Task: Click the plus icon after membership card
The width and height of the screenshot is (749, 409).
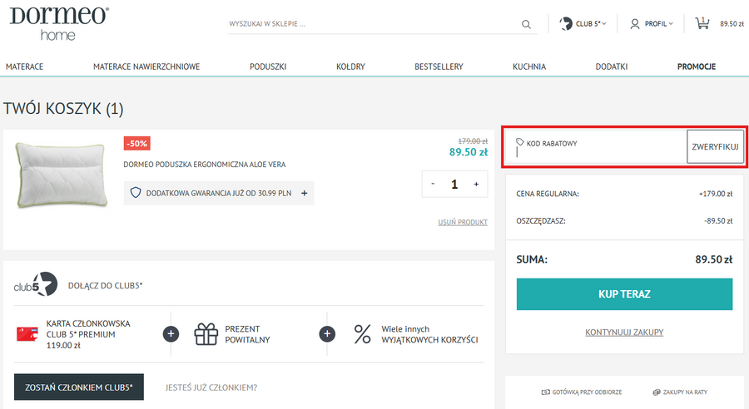Action: 171,334
